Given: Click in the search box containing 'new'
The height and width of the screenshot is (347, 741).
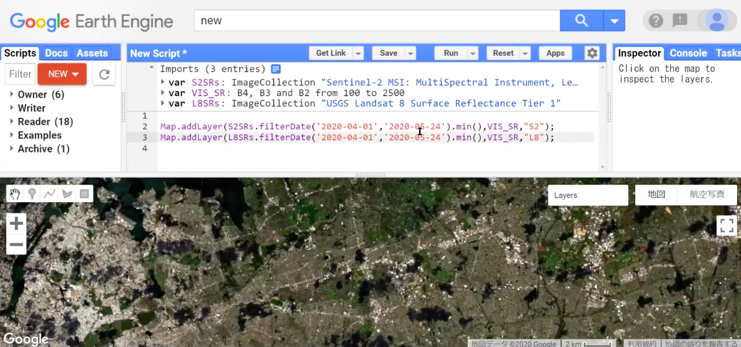Looking at the screenshot, I should (x=377, y=21).
